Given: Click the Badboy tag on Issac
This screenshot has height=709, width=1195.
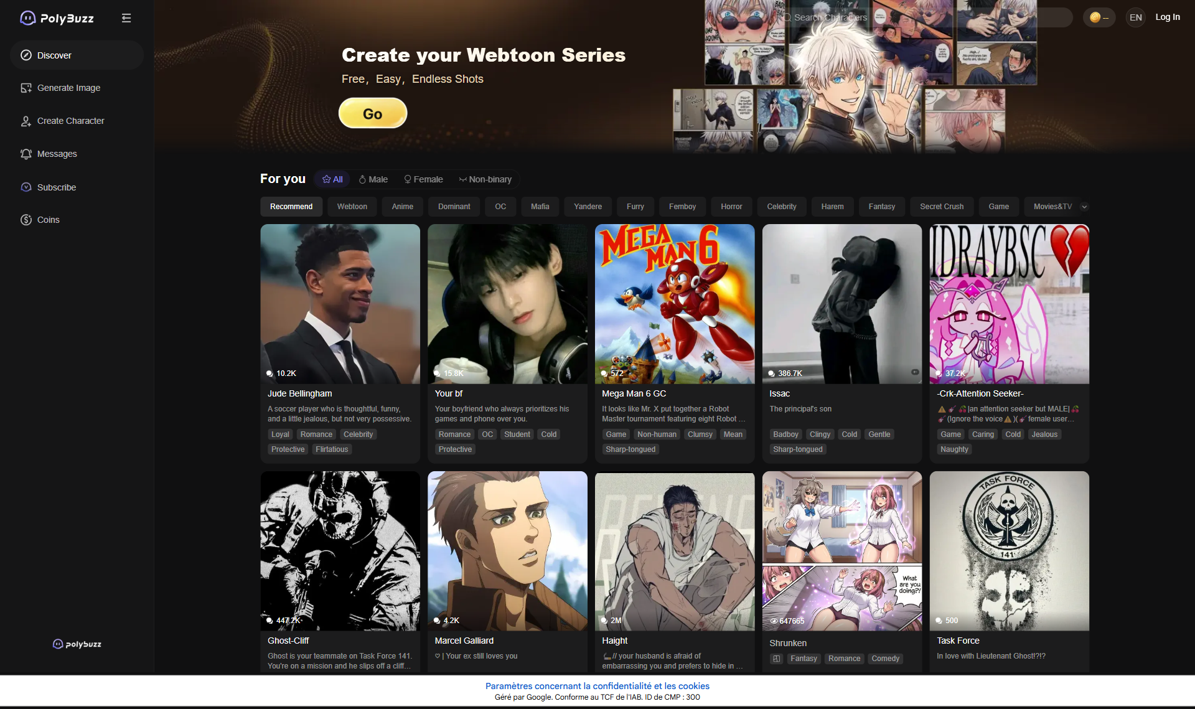Looking at the screenshot, I should (x=785, y=434).
